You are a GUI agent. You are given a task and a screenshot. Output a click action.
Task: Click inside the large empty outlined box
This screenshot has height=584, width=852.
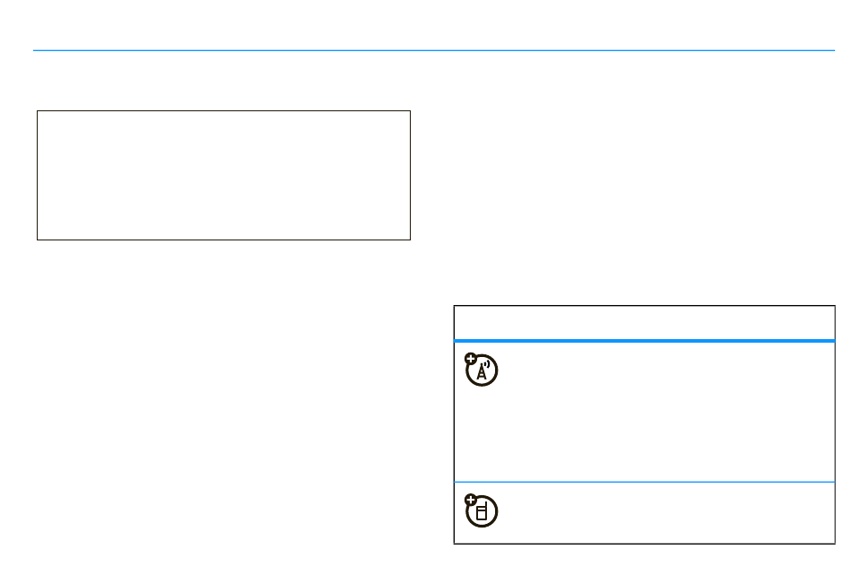(223, 175)
